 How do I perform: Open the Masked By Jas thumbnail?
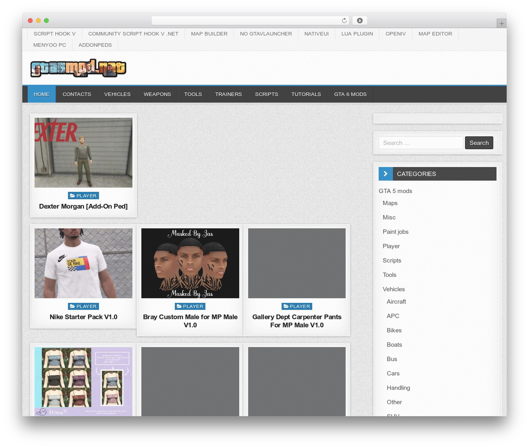(x=190, y=263)
